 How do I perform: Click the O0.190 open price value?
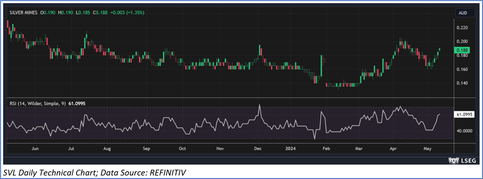(x=49, y=13)
